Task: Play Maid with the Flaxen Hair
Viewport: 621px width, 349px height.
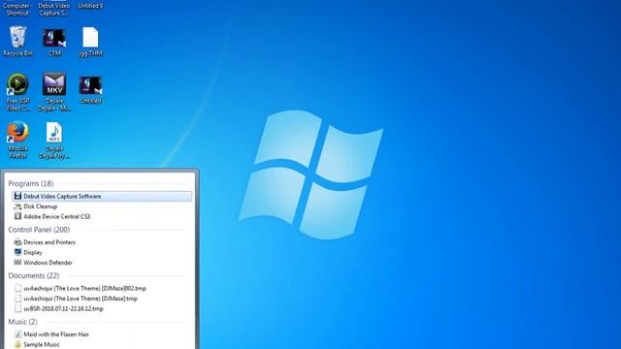Action: click(x=102, y=334)
